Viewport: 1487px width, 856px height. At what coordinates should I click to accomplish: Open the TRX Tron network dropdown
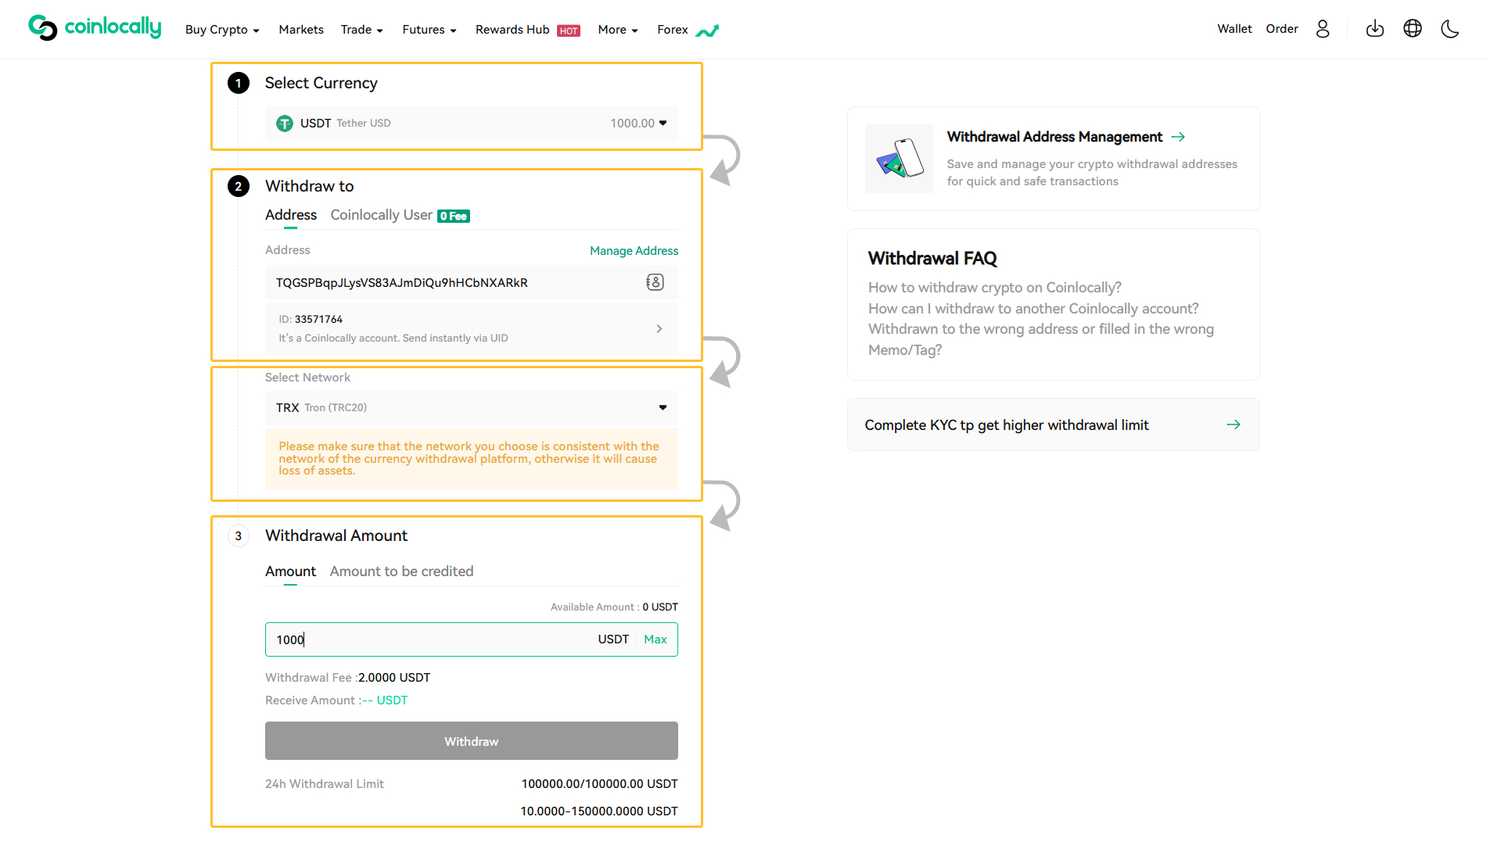[472, 408]
